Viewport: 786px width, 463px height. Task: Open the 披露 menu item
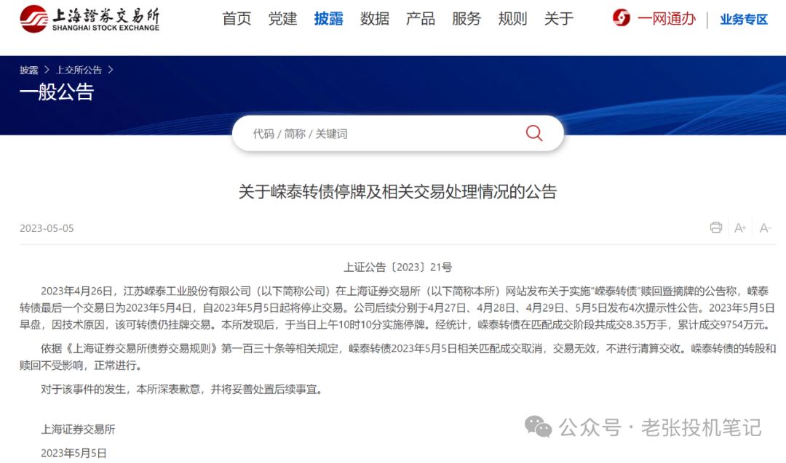click(x=329, y=19)
